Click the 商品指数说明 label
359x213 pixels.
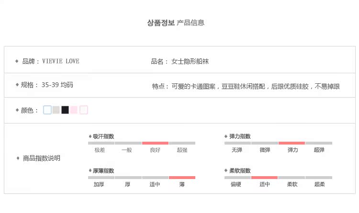[x=42, y=158]
